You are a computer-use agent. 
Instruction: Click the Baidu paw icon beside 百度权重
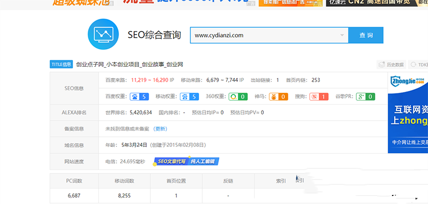(135, 97)
